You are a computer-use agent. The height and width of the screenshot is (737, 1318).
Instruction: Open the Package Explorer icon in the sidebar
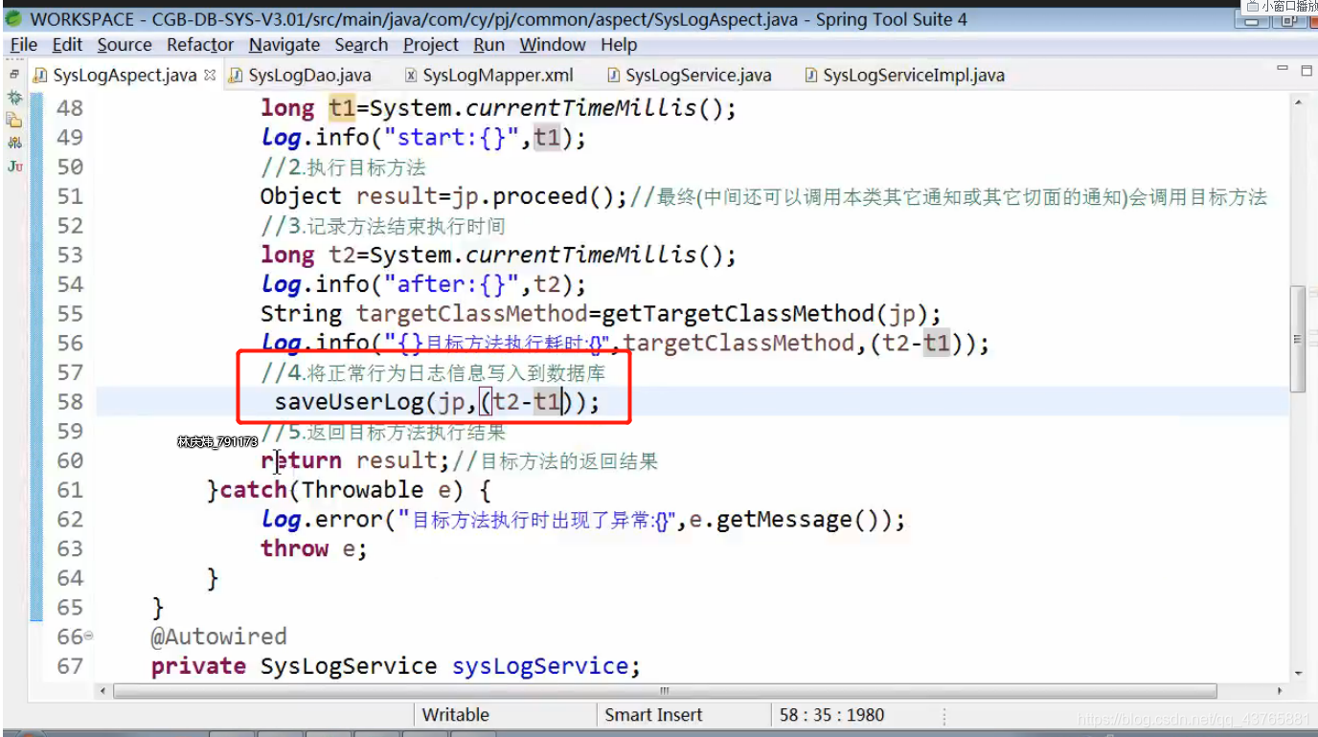pos(14,120)
